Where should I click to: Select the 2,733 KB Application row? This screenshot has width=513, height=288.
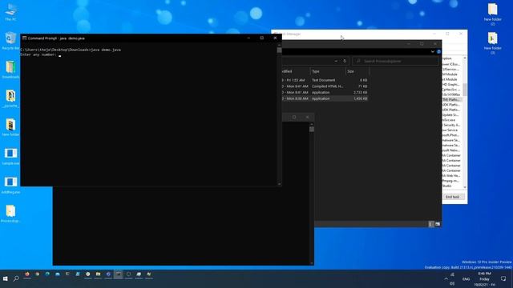coord(325,93)
